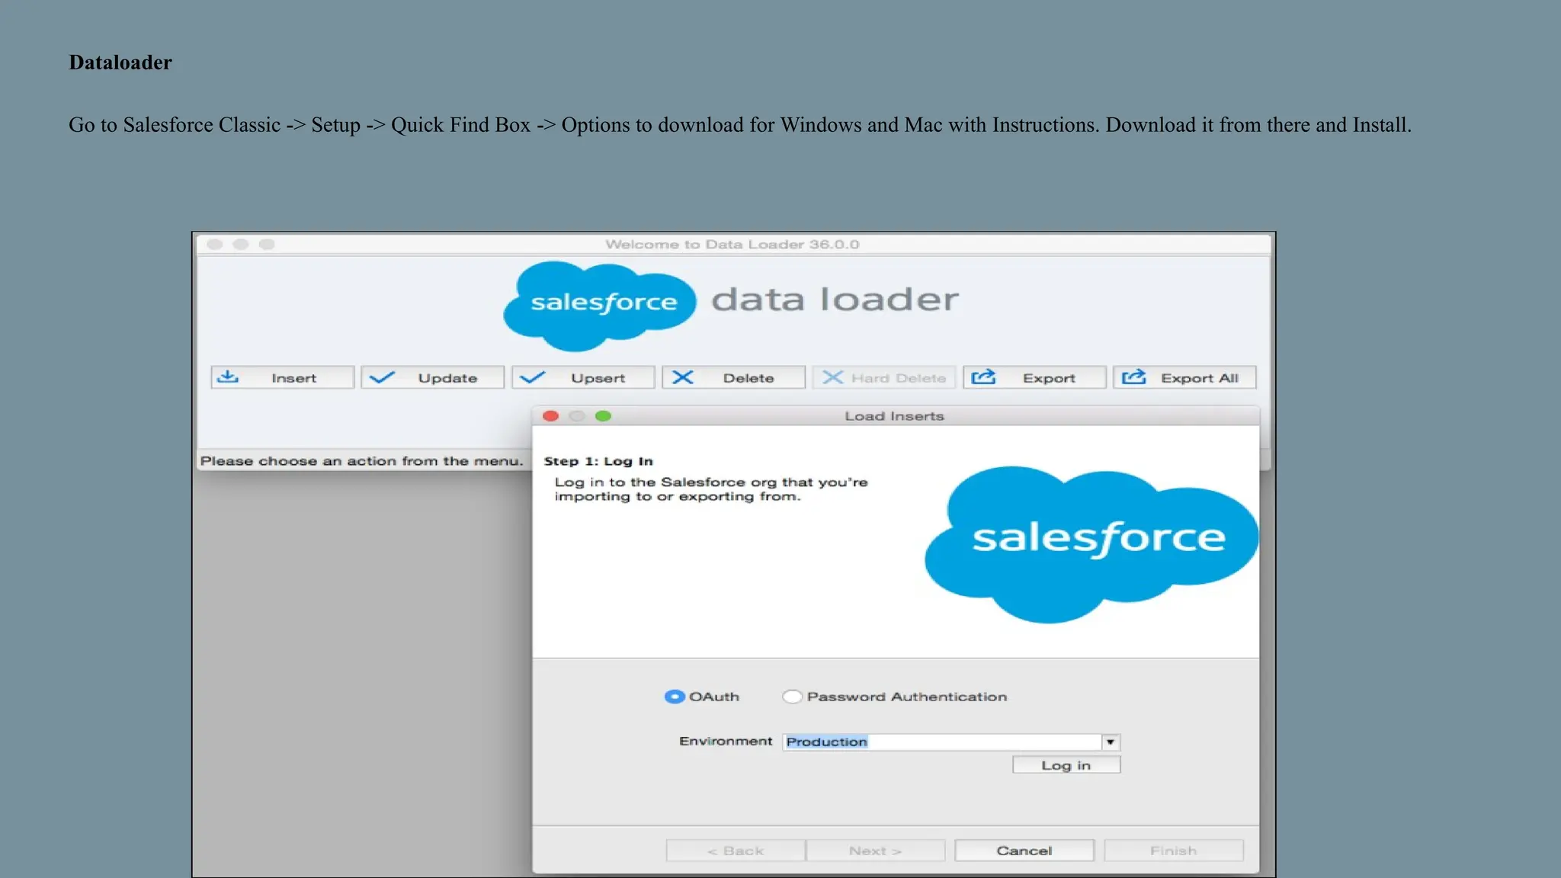
Task: Click the Export button
Action: coord(1034,377)
